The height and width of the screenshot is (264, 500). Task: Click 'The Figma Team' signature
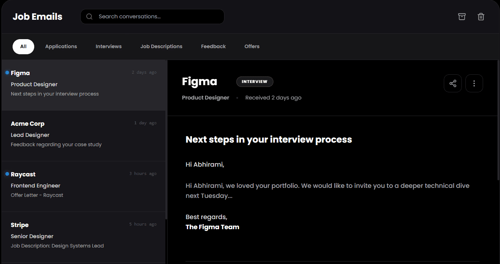(x=212, y=227)
